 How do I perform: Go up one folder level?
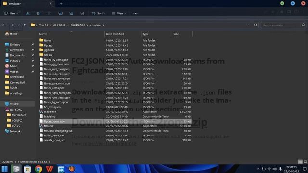25,25
